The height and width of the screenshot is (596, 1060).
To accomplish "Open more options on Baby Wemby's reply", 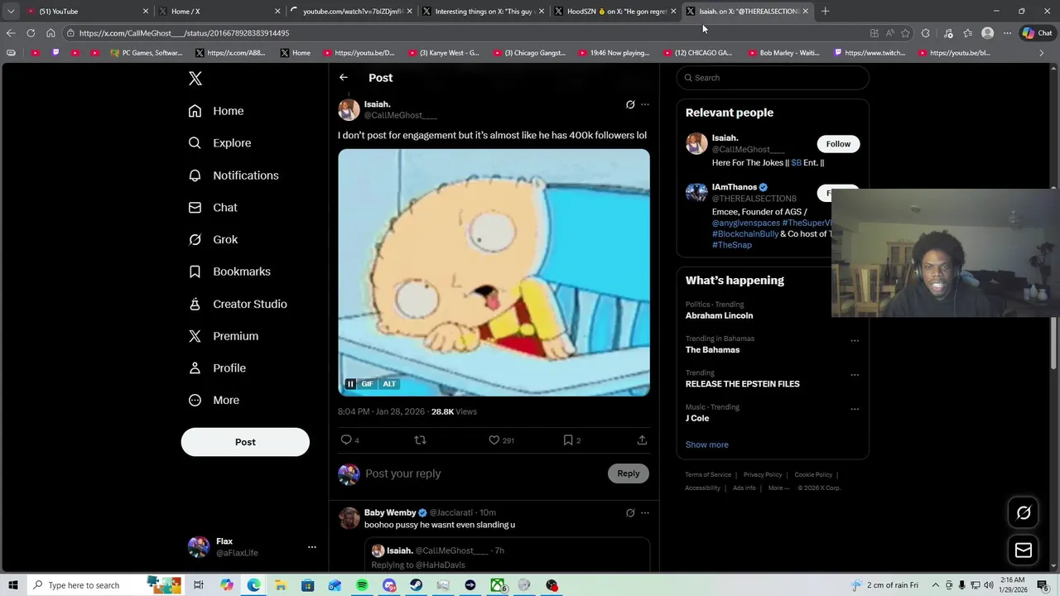I will (x=645, y=513).
